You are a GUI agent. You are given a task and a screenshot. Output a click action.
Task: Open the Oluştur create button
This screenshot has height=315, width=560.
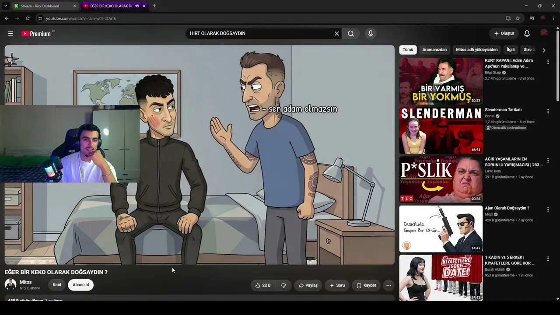coord(504,34)
